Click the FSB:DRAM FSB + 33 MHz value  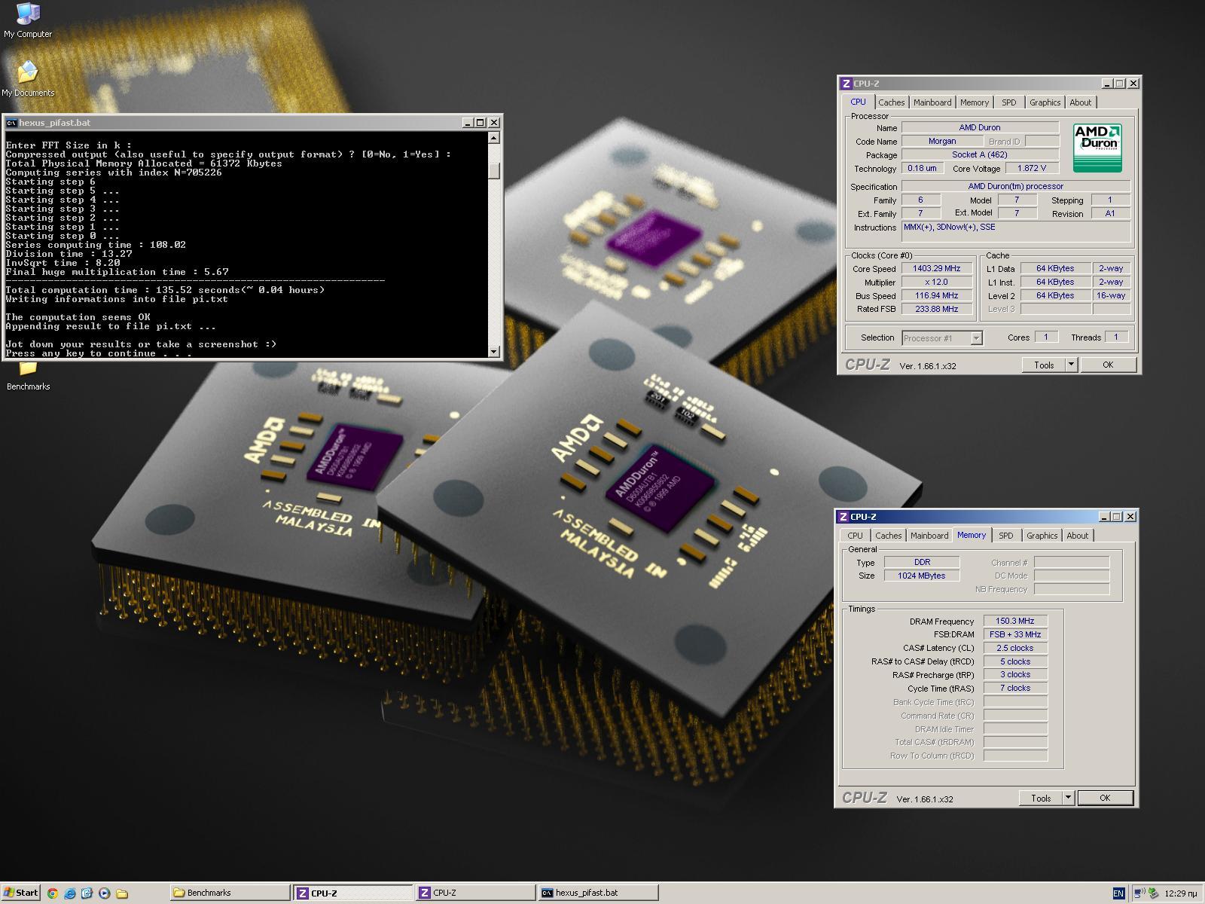click(x=1015, y=634)
